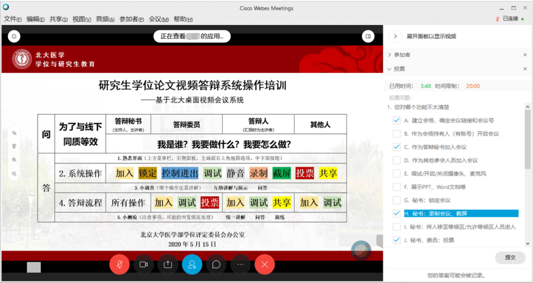Click the 正在查看...的应用 pill
This screenshot has height=283, width=533.
192,37
